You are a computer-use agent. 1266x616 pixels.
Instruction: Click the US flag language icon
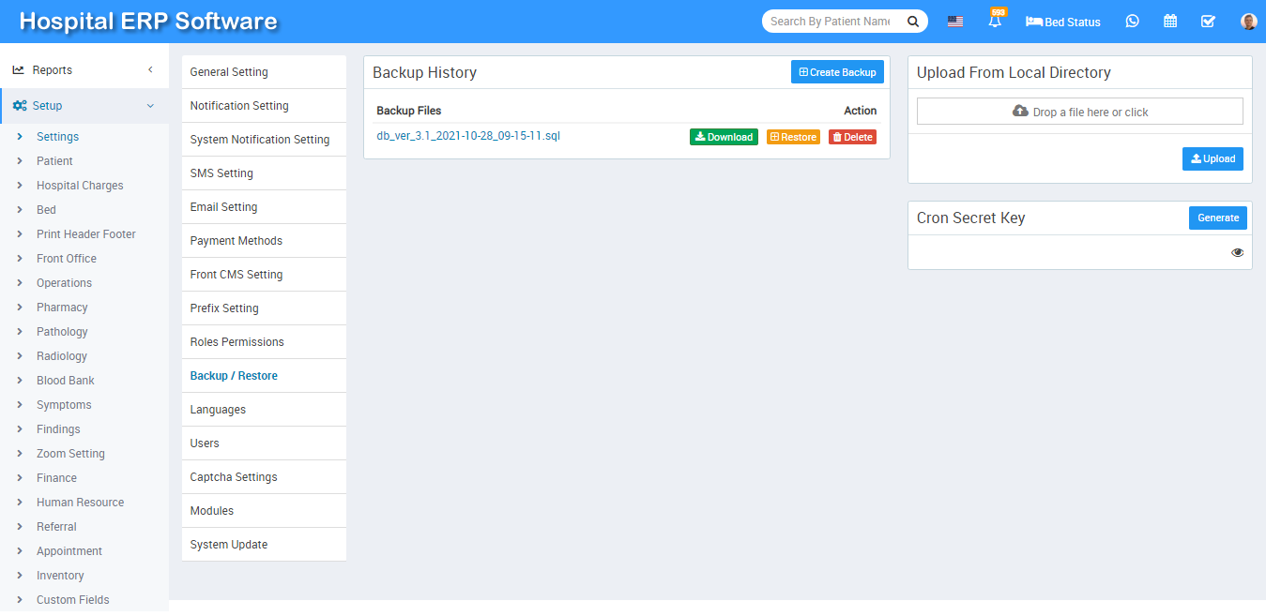[x=954, y=22]
